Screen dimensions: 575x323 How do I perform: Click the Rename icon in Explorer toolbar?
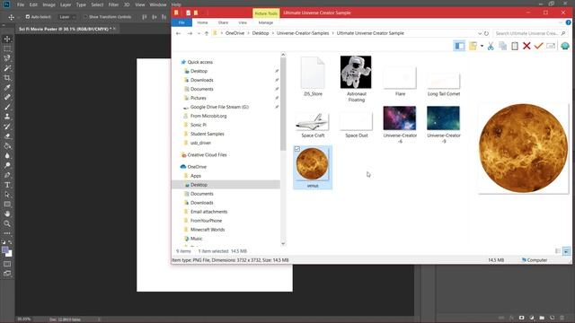(x=551, y=46)
